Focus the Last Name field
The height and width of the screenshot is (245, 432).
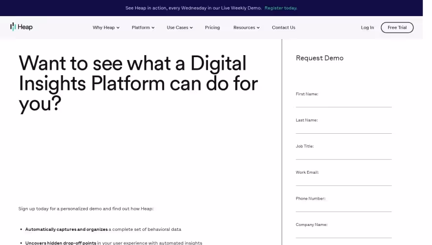click(344, 128)
